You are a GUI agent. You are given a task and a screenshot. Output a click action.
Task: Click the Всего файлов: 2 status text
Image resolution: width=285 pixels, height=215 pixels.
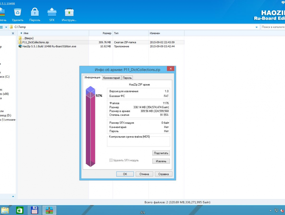coord(177,202)
